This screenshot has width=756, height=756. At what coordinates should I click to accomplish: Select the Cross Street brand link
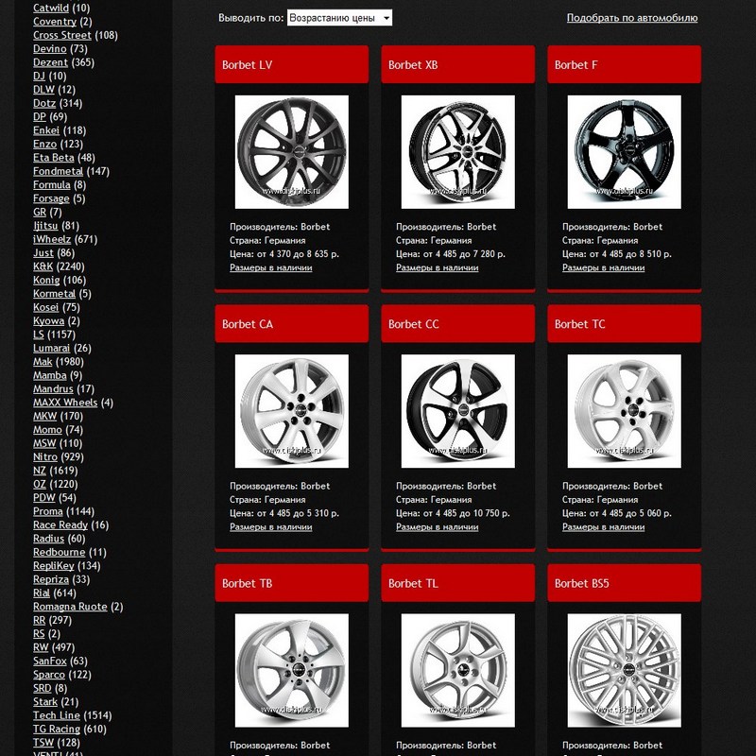[62, 35]
